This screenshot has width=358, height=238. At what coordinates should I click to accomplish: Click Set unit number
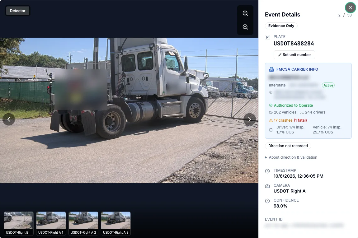pyautogui.click(x=294, y=55)
